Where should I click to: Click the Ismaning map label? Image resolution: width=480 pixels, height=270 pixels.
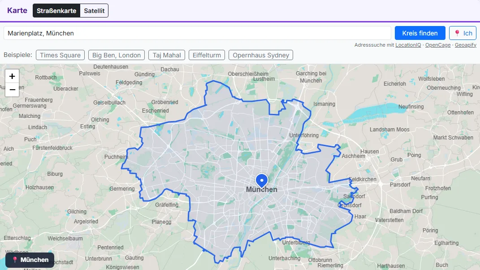(324, 104)
